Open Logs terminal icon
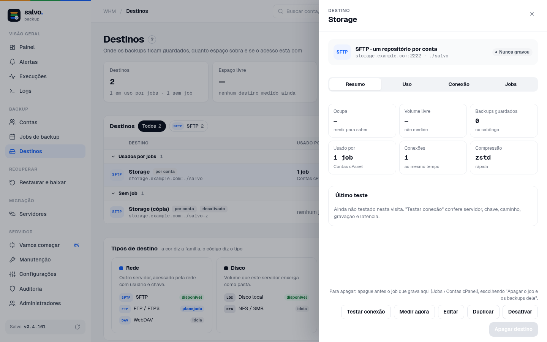The width and height of the screenshot is (547, 342). click(13, 91)
